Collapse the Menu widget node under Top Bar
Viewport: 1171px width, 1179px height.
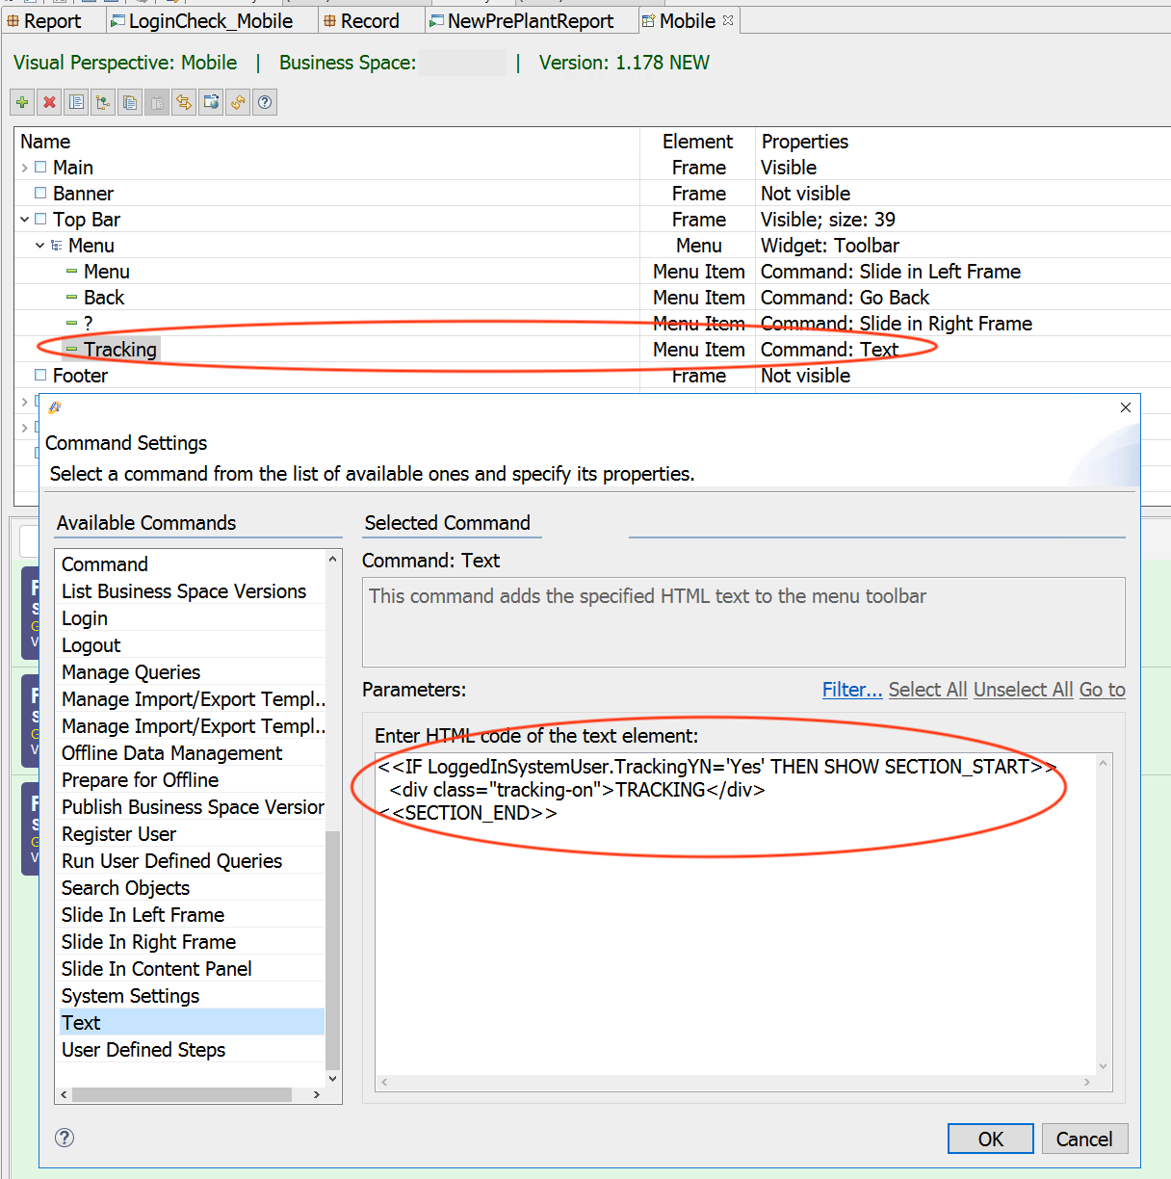(x=39, y=246)
